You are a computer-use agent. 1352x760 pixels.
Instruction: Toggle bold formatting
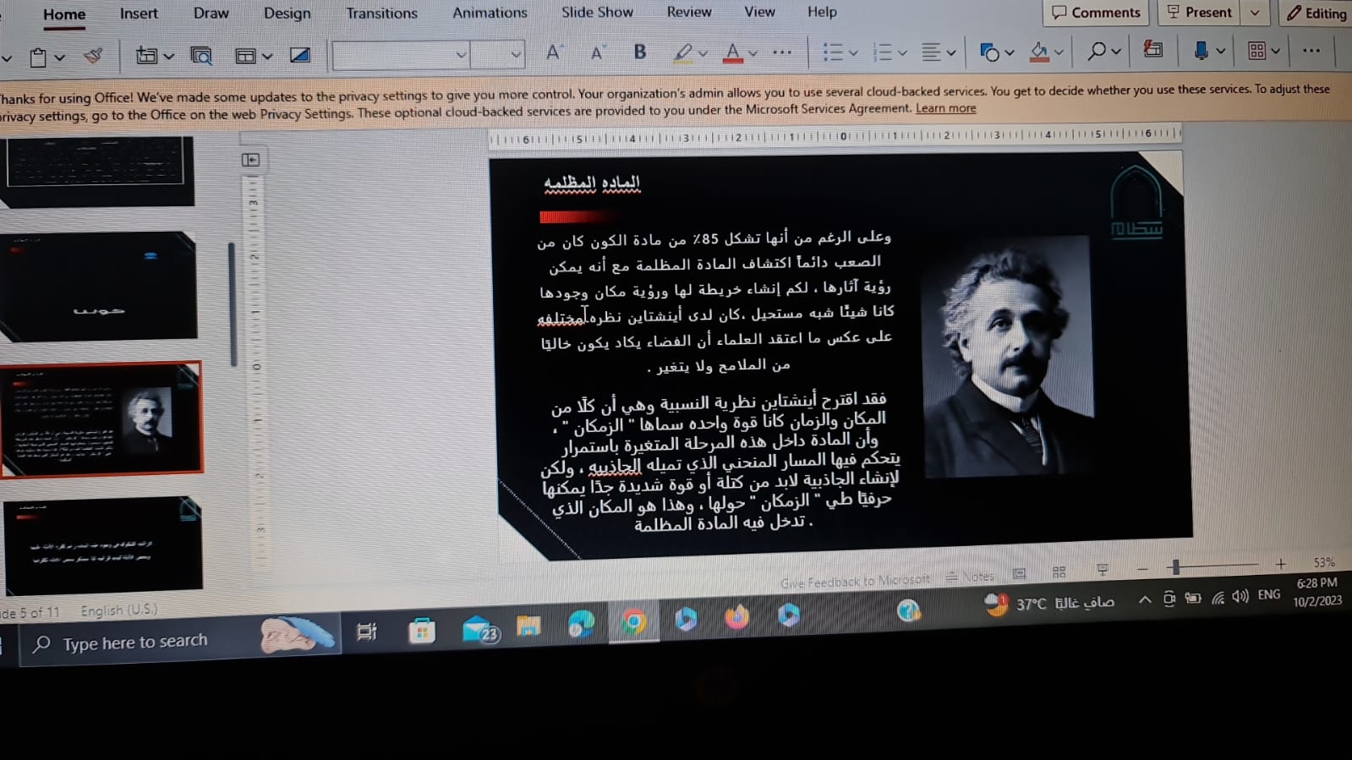[x=640, y=52]
